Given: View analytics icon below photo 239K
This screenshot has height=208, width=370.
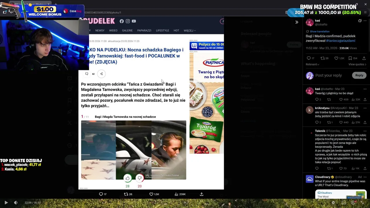Looking at the screenshot, I should click(180, 194).
